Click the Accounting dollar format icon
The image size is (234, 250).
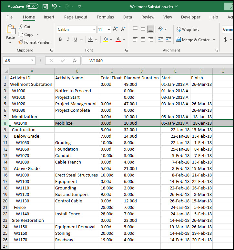[x=225, y=40]
